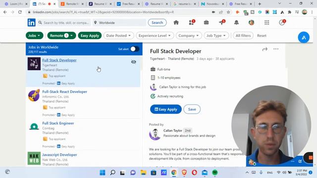This screenshot has width=317, height=178.
Task: Expand the Experience Level dropdown
Action: point(155,36)
